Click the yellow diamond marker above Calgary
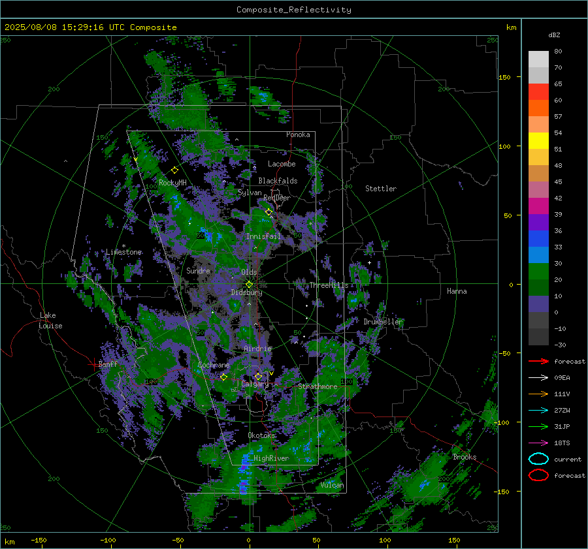Viewport: 588px width, 549px height. 258,376
